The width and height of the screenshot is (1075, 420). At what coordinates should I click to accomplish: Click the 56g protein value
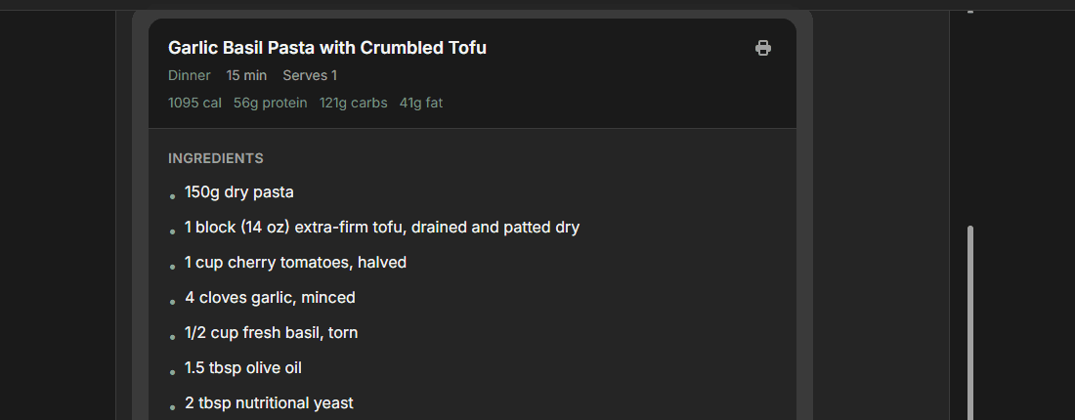pos(270,103)
